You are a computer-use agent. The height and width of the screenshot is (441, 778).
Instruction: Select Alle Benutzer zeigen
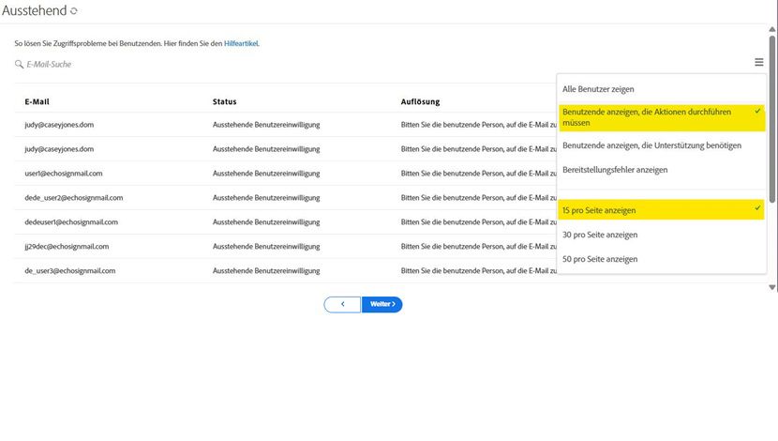click(x=598, y=89)
